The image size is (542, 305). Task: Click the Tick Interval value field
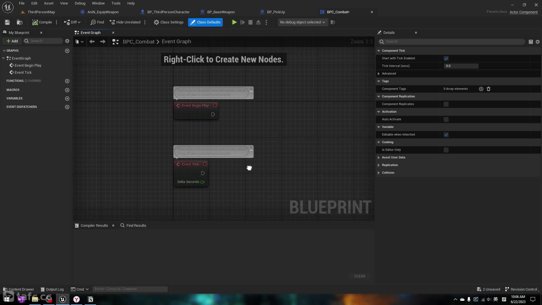point(461,66)
